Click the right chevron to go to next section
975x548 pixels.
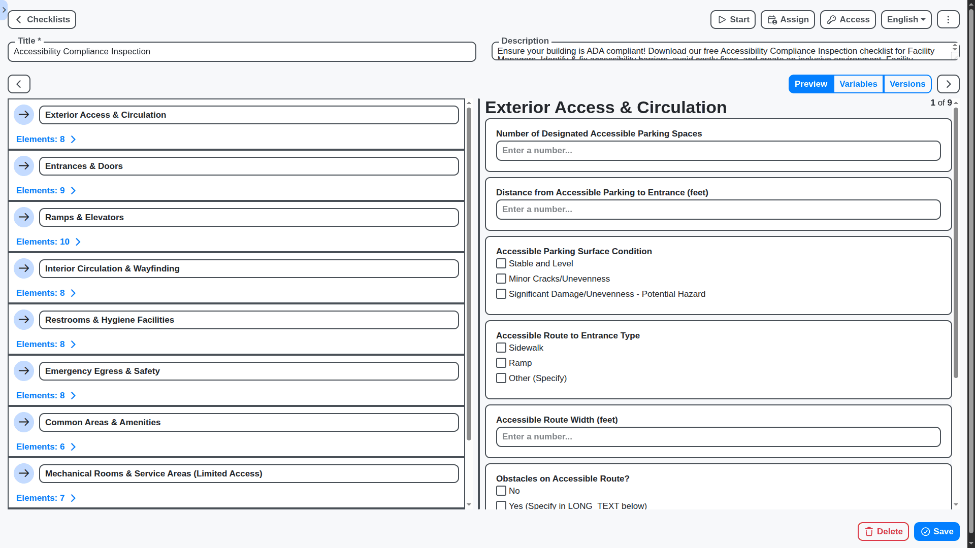[948, 84]
